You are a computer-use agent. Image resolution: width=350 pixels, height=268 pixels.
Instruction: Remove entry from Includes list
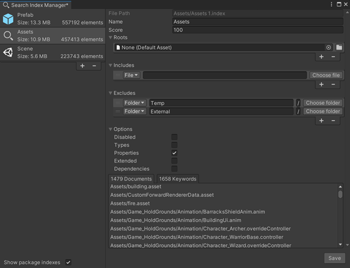click(333, 84)
